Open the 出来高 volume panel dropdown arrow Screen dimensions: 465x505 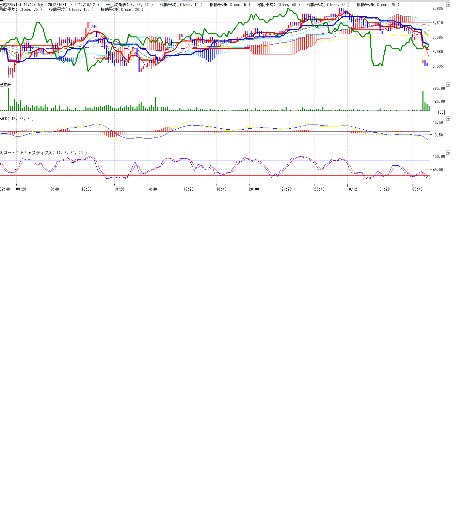(x=448, y=84)
